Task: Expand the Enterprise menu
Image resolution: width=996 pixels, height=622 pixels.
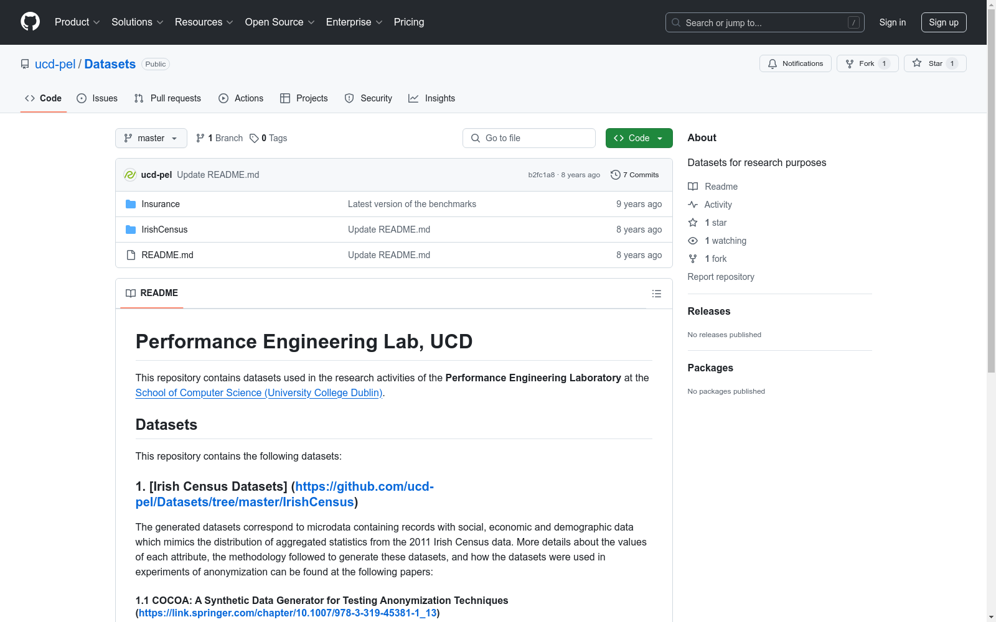Action: coord(354,22)
